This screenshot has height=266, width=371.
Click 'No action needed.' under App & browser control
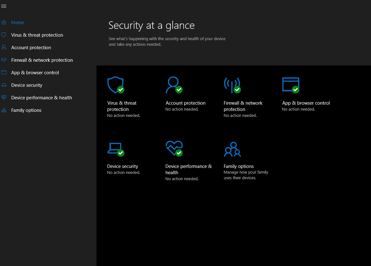click(x=298, y=109)
